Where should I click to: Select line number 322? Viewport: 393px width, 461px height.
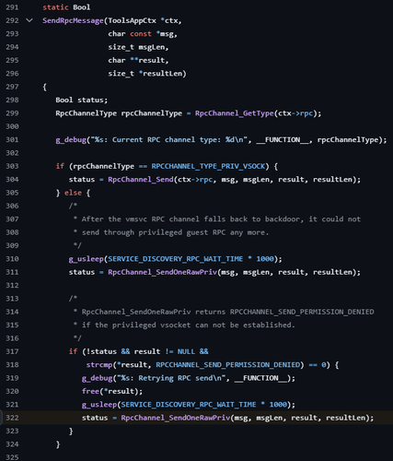[x=12, y=418]
